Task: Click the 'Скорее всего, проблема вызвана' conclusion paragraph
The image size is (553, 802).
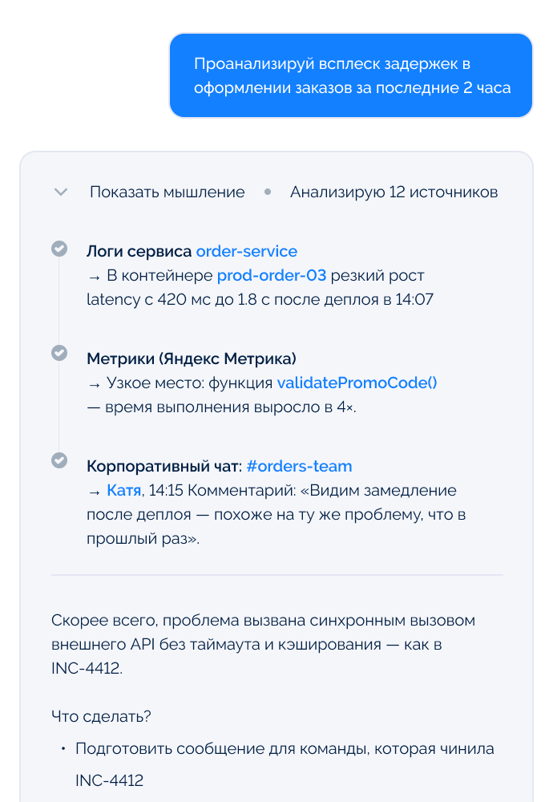Action: [x=263, y=644]
